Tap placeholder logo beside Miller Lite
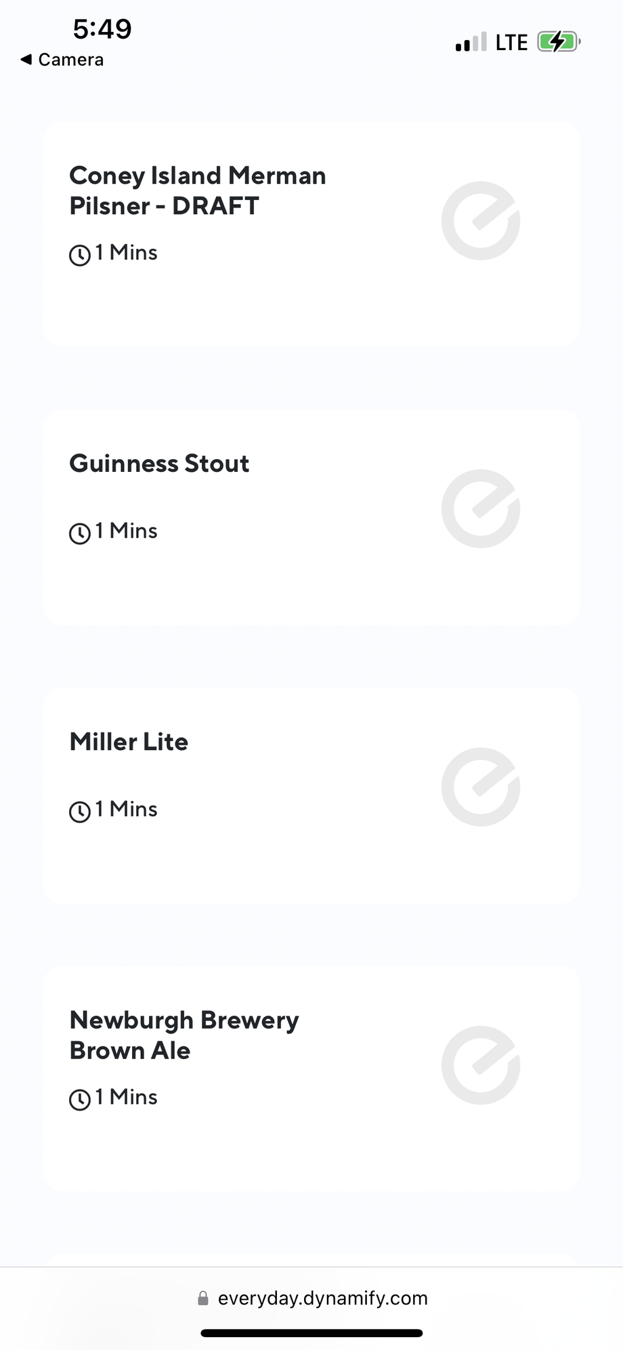 click(x=481, y=787)
